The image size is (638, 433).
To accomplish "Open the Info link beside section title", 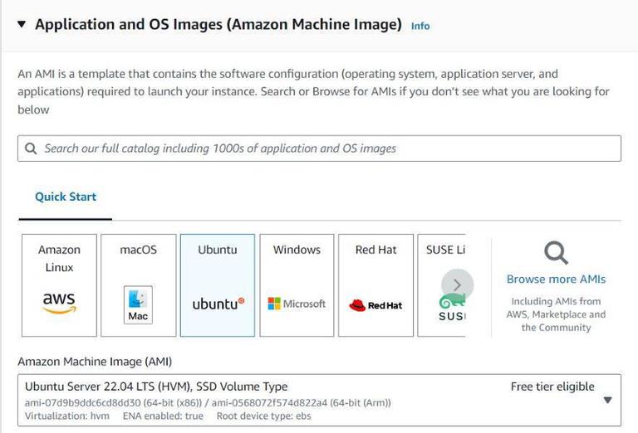I will pyautogui.click(x=420, y=26).
